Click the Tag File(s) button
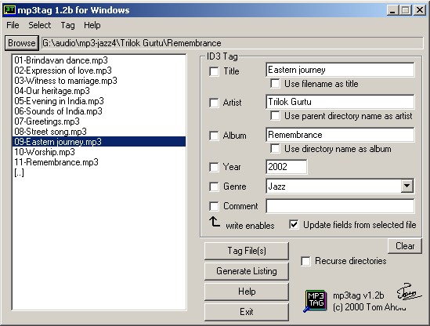This screenshot has height=326, width=430. click(247, 251)
